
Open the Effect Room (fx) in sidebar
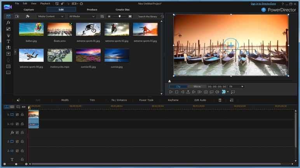tap(8, 23)
